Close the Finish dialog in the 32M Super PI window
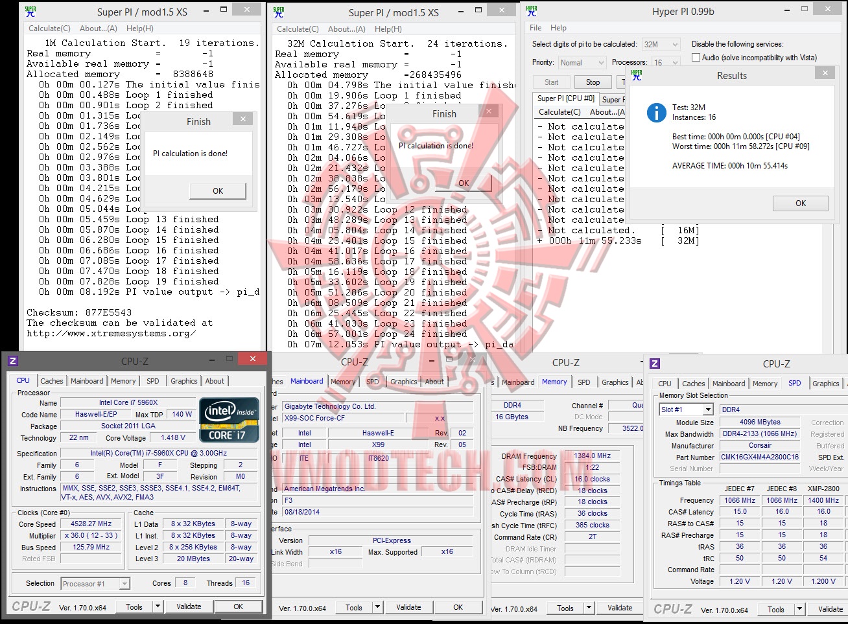This screenshot has height=624, width=848. pyautogui.click(x=489, y=111)
